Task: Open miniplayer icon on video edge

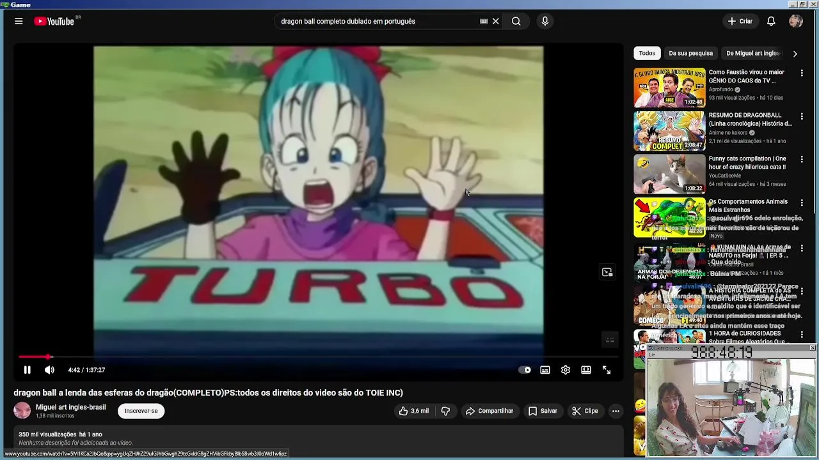Action: [x=607, y=272]
